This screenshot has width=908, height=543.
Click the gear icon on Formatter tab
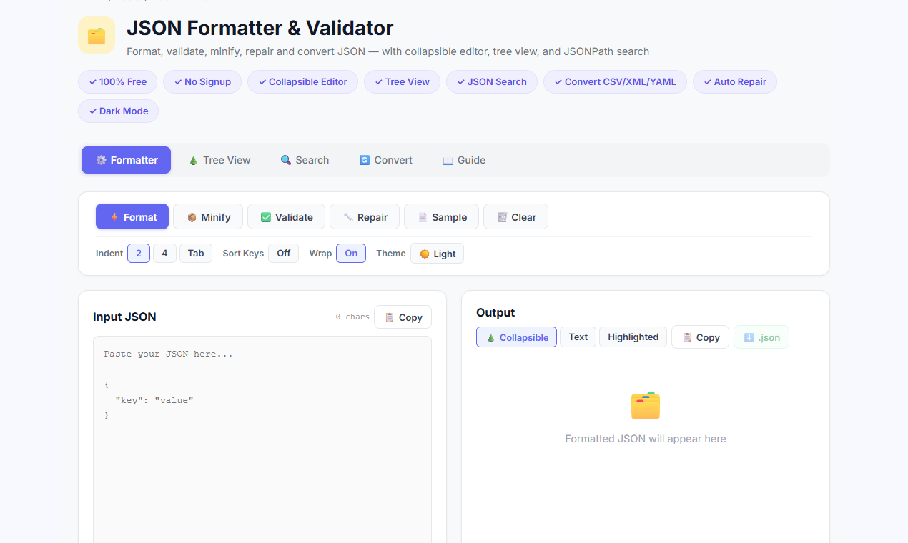(x=102, y=160)
